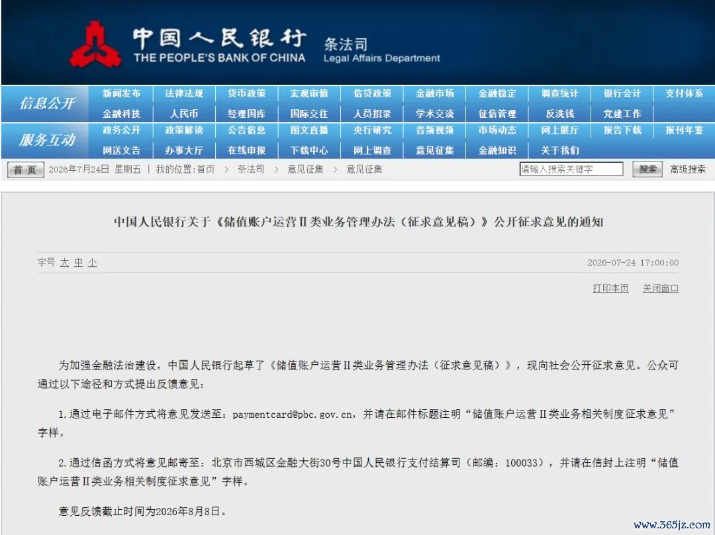The image size is (715, 535).
Task: Click the 首页 breadcrumb text
Action: click(x=206, y=170)
